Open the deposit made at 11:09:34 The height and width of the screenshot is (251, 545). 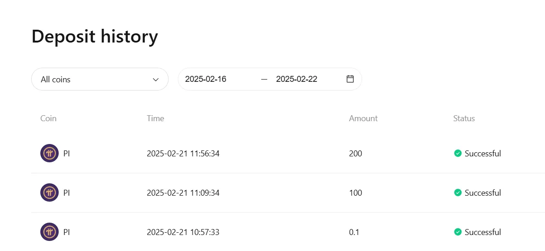coord(288,193)
